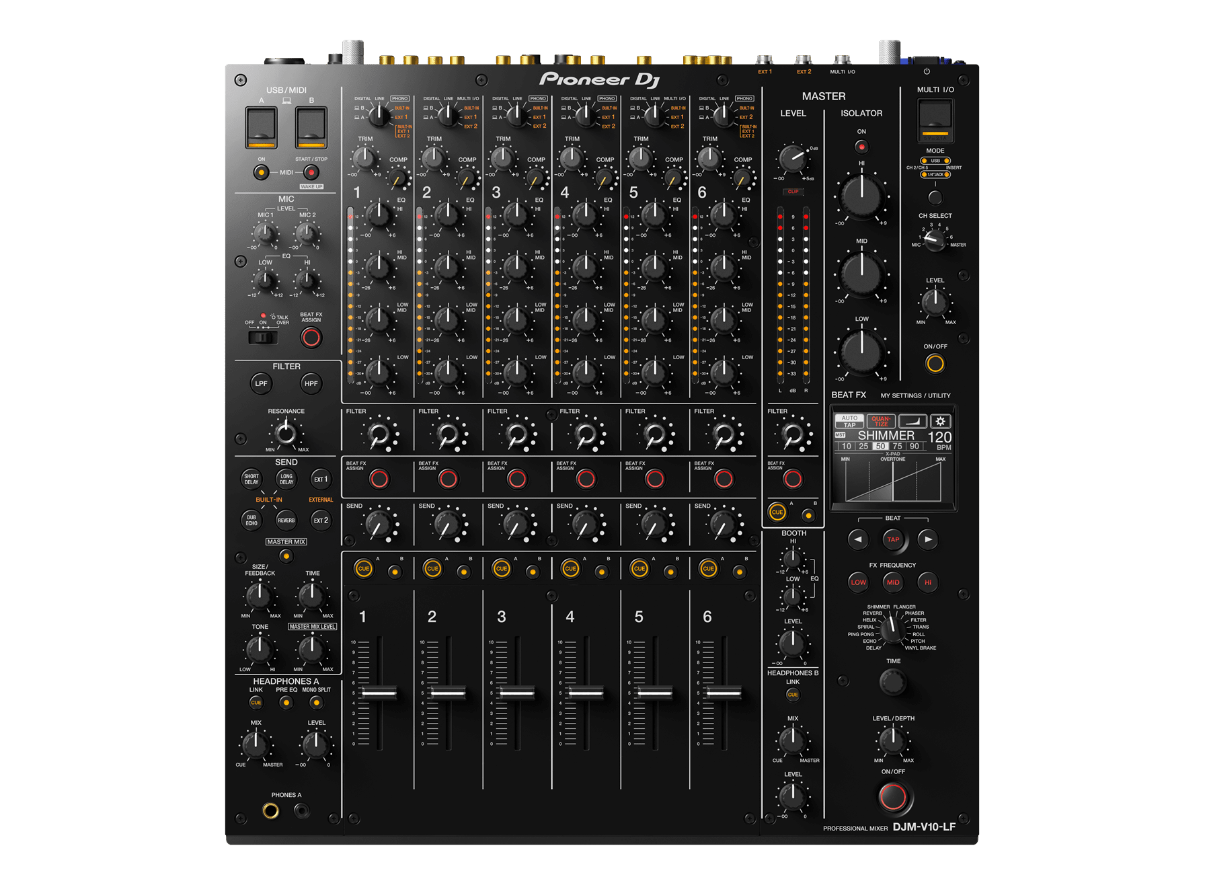
Task: Set the CH SELECT knob to MASTER
Action: click(934, 241)
